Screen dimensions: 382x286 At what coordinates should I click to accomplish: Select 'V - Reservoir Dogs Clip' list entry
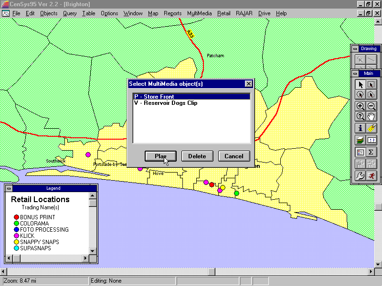click(x=166, y=103)
